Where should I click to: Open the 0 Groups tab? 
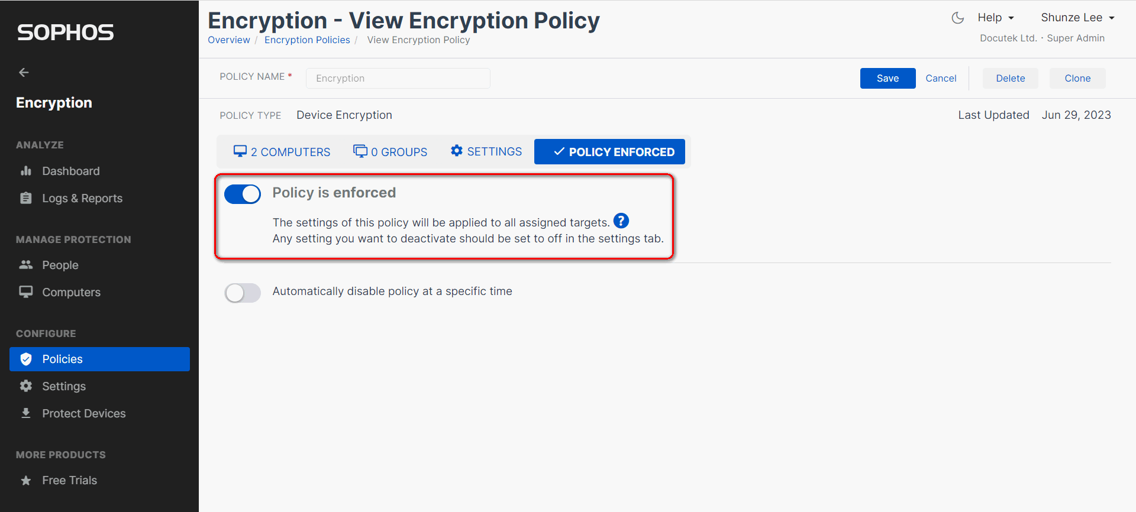tap(390, 152)
